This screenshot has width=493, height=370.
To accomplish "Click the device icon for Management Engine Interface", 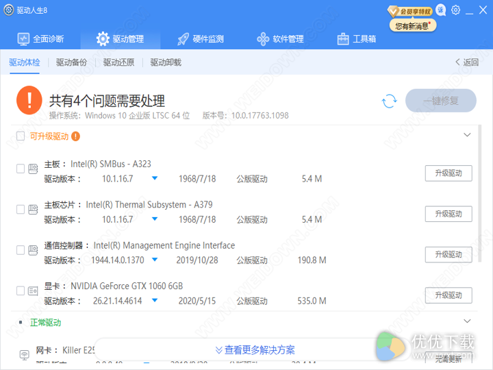I will [33, 251].
